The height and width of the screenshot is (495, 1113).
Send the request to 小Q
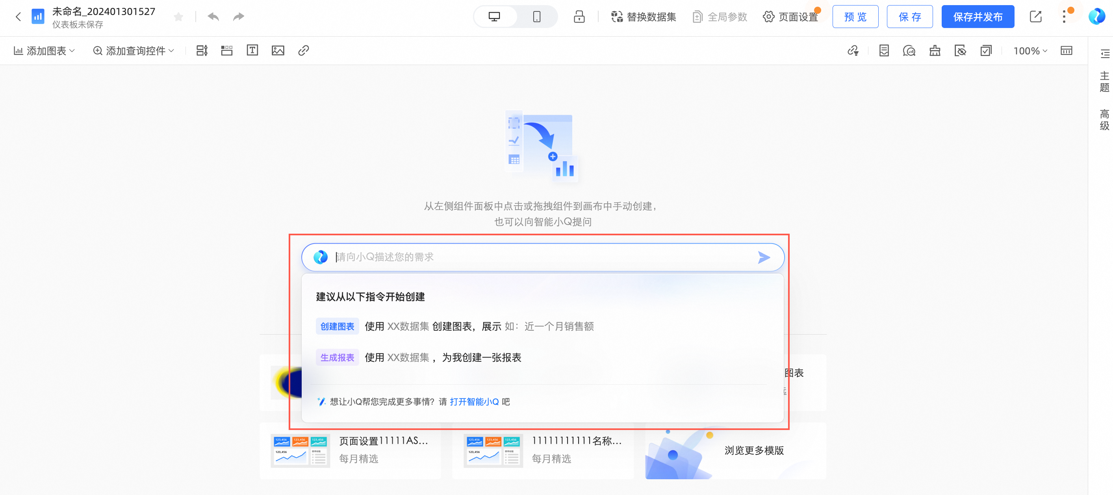(763, 257)
